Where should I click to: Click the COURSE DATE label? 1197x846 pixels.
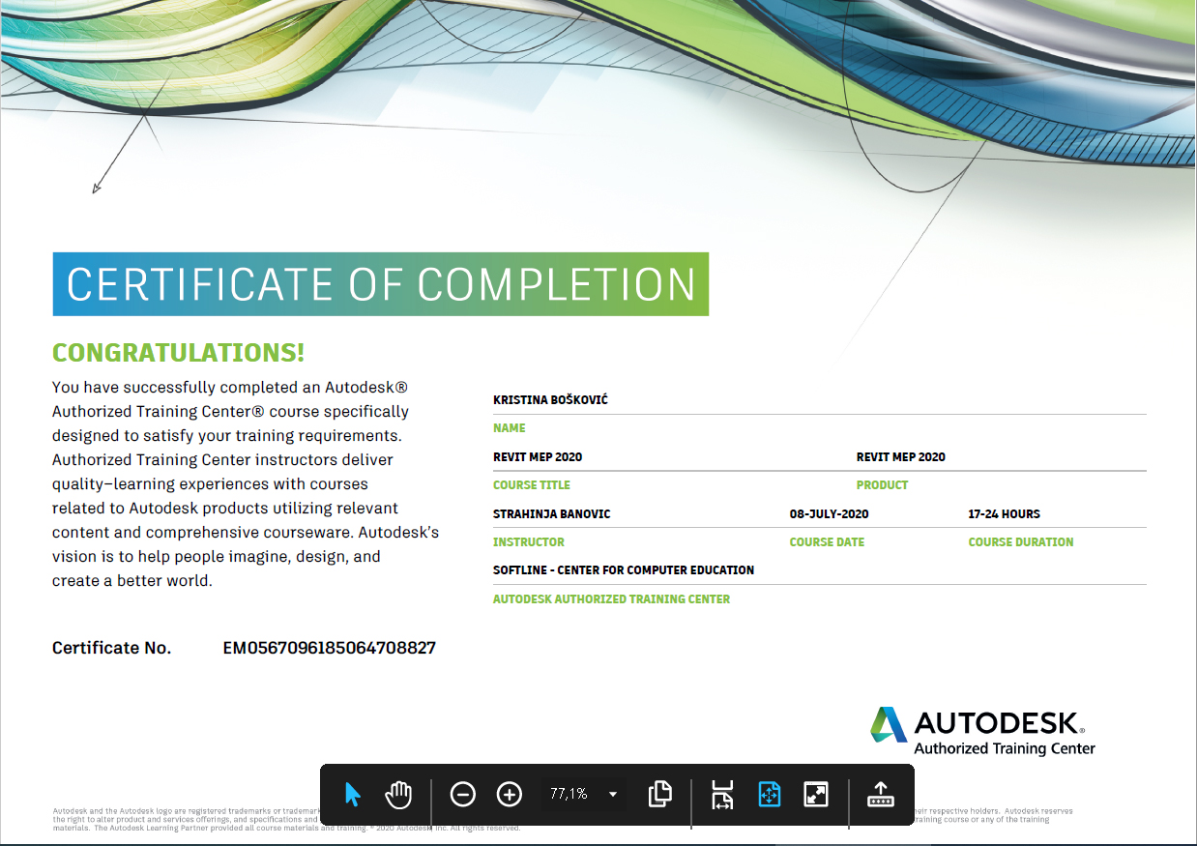(828, 542)
